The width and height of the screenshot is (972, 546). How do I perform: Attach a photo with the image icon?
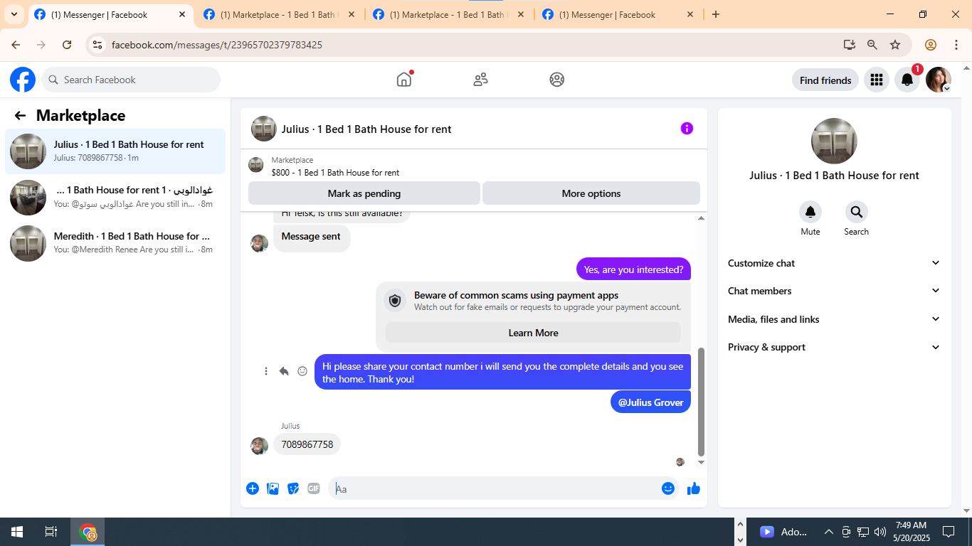[273, 488]
